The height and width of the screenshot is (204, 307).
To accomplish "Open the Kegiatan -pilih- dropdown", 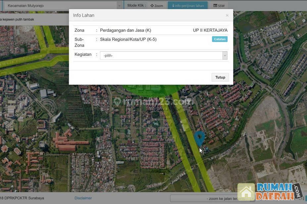I will coord(164,55).
